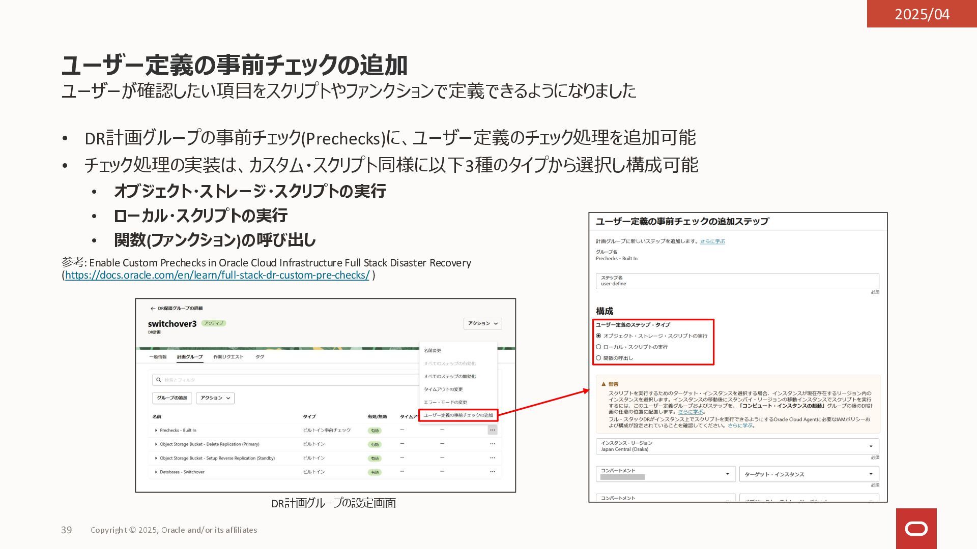Select 関数の呼出し radio option
The image size is (977, 549).
599,358
